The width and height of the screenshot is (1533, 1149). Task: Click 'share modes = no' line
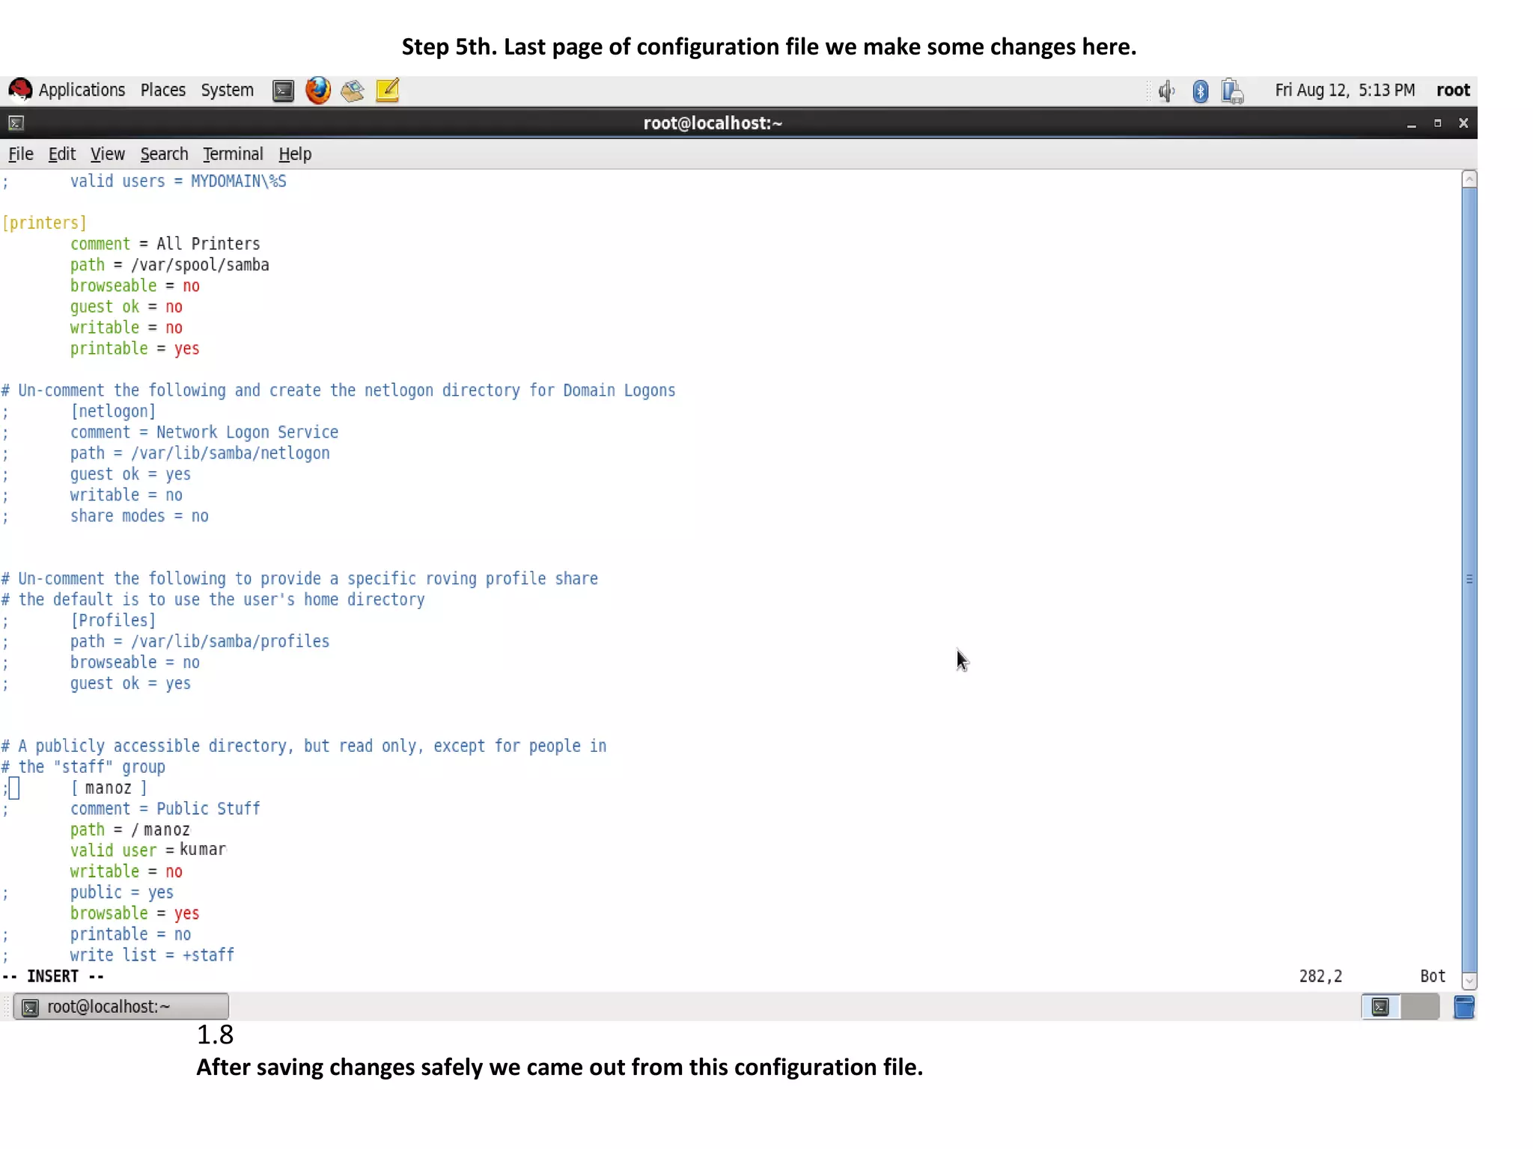pyautogui.click(x=139, y=516)
